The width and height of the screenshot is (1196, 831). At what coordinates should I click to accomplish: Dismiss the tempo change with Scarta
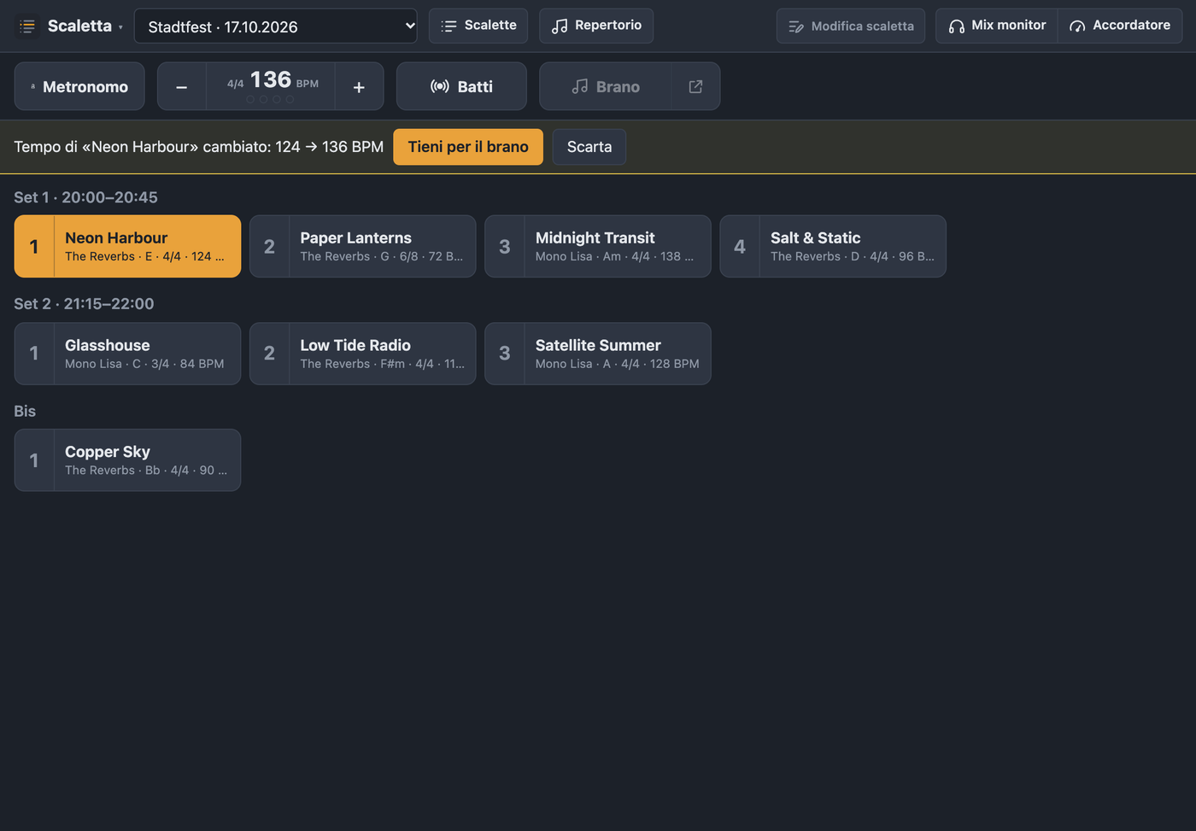[589, 147]
